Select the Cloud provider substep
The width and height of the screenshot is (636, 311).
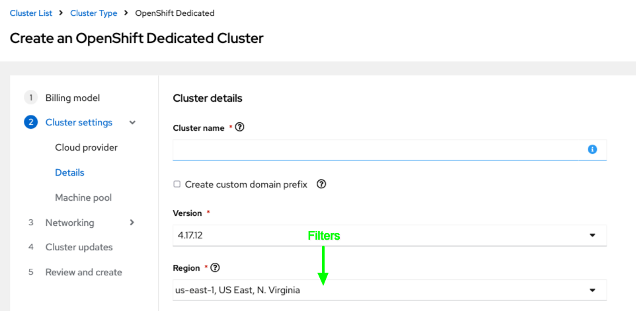[86, 147]
